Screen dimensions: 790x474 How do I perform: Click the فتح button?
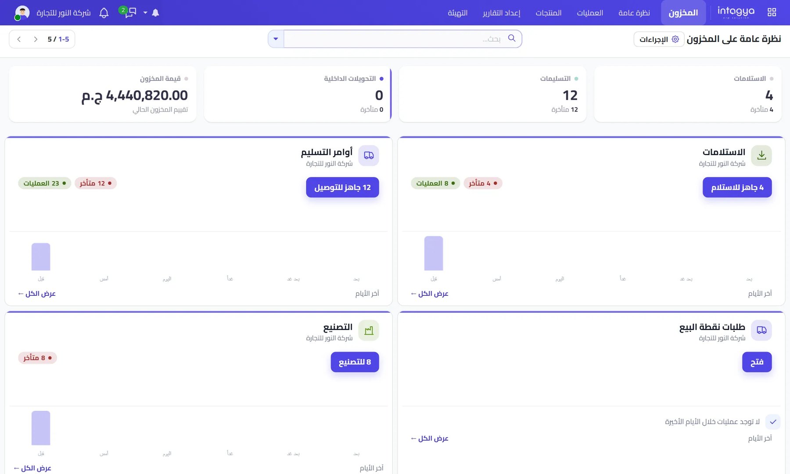pos(757,362)
